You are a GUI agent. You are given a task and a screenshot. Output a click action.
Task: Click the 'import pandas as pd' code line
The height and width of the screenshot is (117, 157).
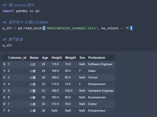[21, 11]
